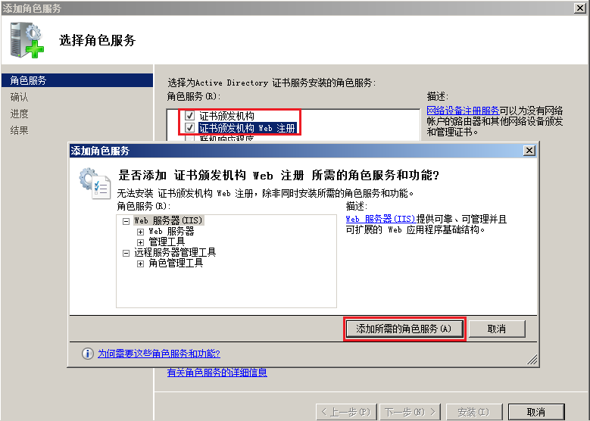Viewport: 590px width, 421px height.
Task: Select 结果 step in wizard sidebar
Action: tap(19, 130)
